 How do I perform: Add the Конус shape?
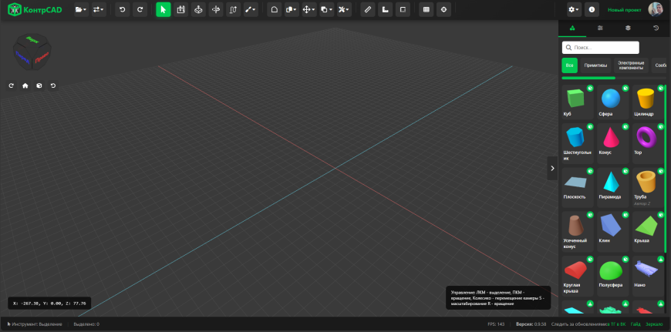tap(613, 143)
